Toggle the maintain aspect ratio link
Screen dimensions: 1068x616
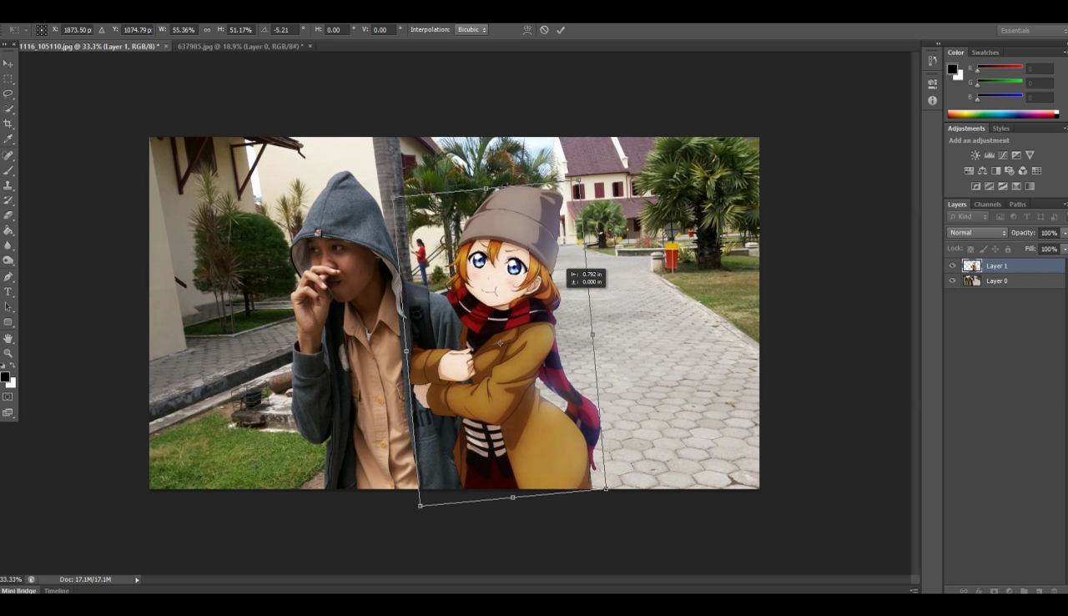pyautogui.click(x=207, y=30)
